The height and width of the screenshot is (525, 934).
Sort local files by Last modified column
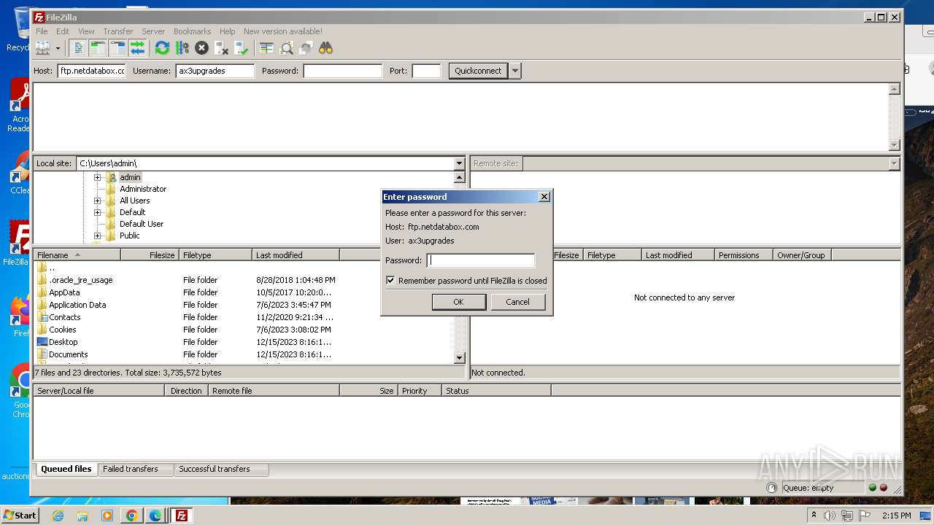pyautogui.click(x=296, y=255)
